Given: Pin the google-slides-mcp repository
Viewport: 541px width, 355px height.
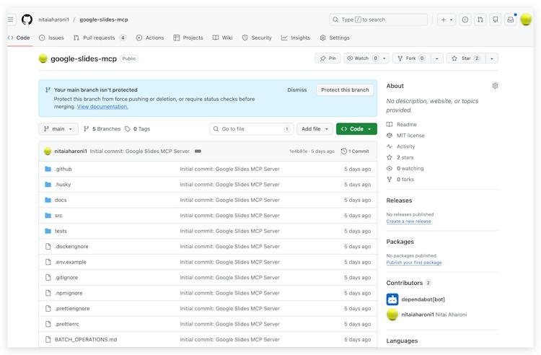Looking at the screenshot, I should coord(327,58).
